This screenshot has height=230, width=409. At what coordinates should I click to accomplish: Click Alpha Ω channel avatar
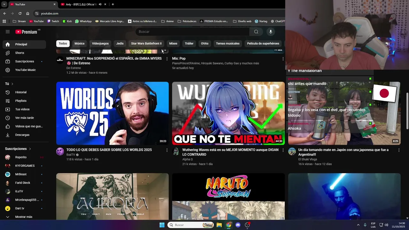[176, 151]
